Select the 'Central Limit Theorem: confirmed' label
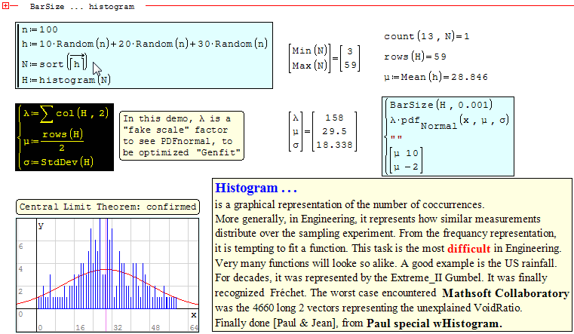Screen dimensions: 574x334 [107, 207]
